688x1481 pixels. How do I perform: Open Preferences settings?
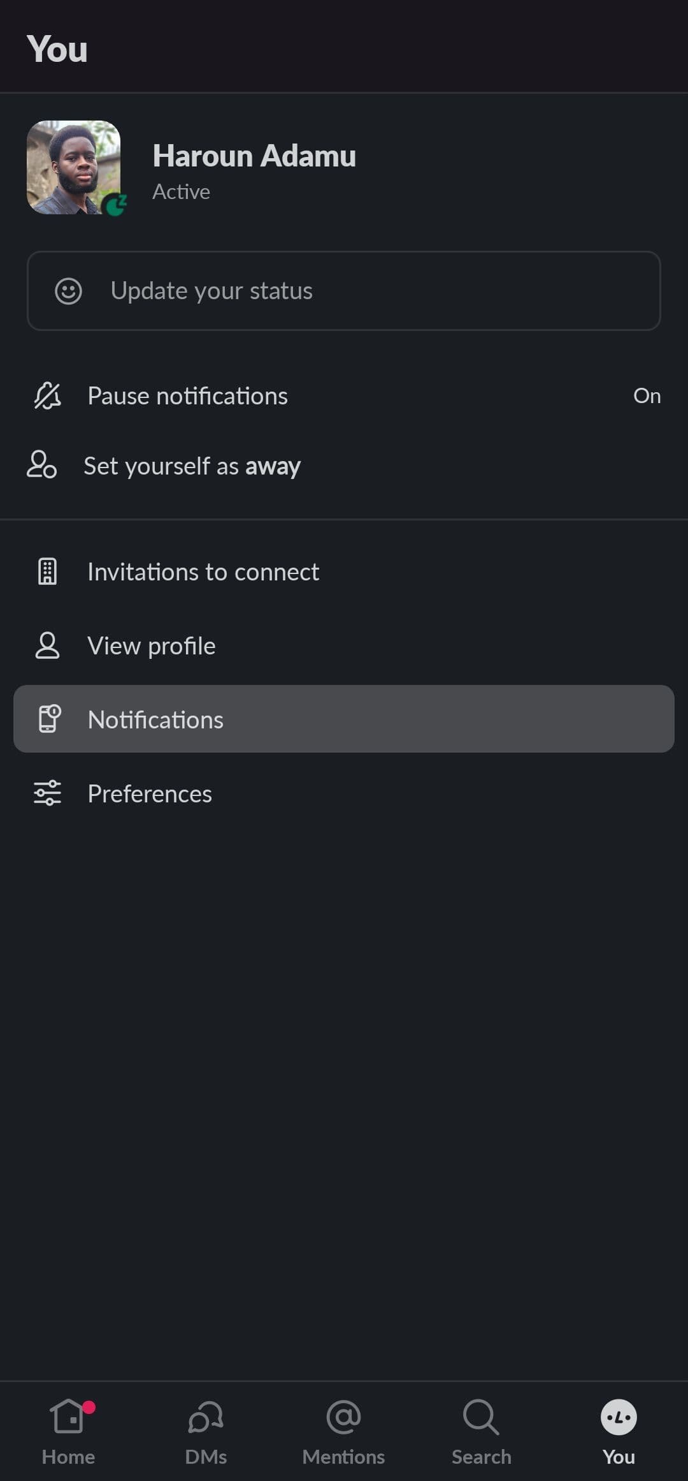click(x=150, y=794)
